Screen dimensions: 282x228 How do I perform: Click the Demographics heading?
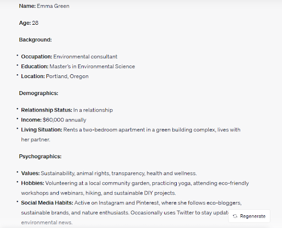[x=39, y=93]
